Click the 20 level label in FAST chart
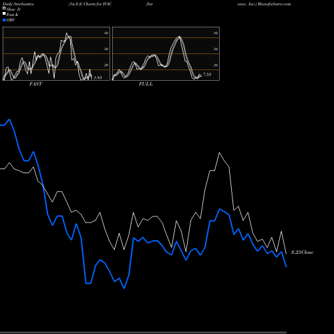 coord(106,65)
